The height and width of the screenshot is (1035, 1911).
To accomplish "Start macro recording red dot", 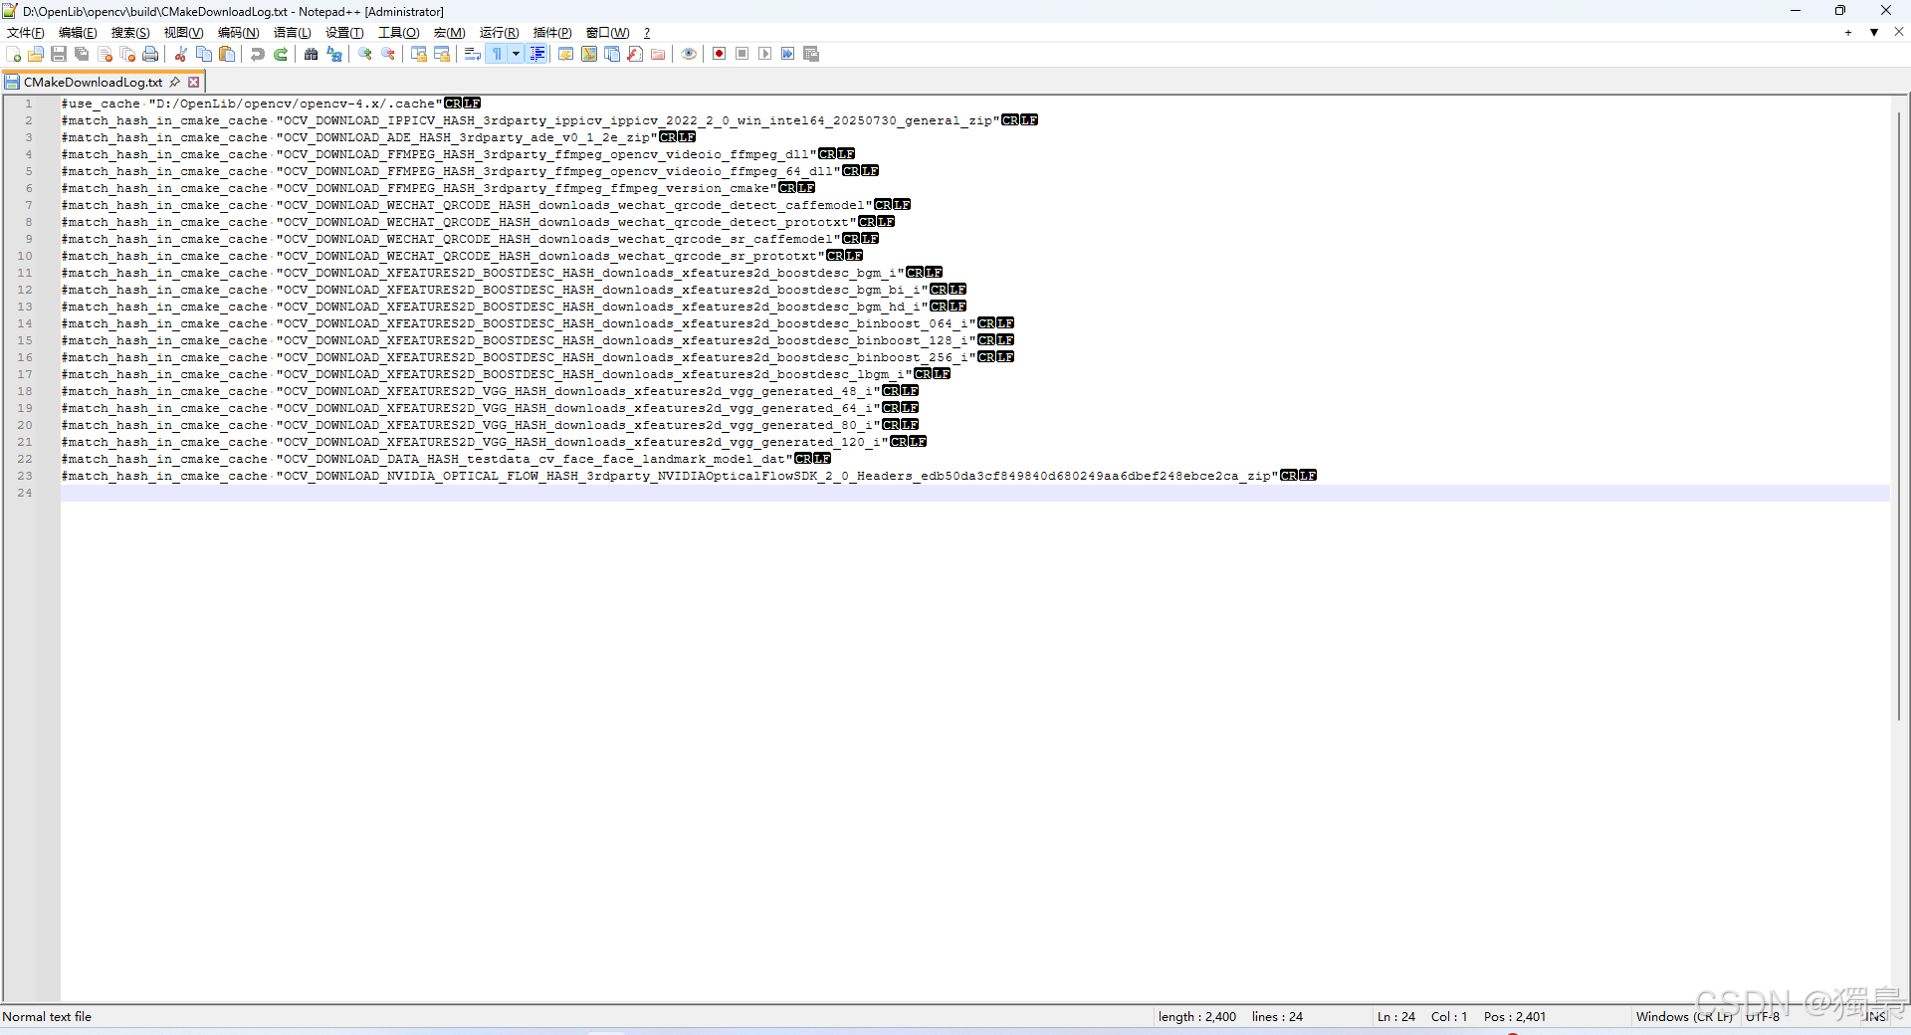I will (719, 54).
